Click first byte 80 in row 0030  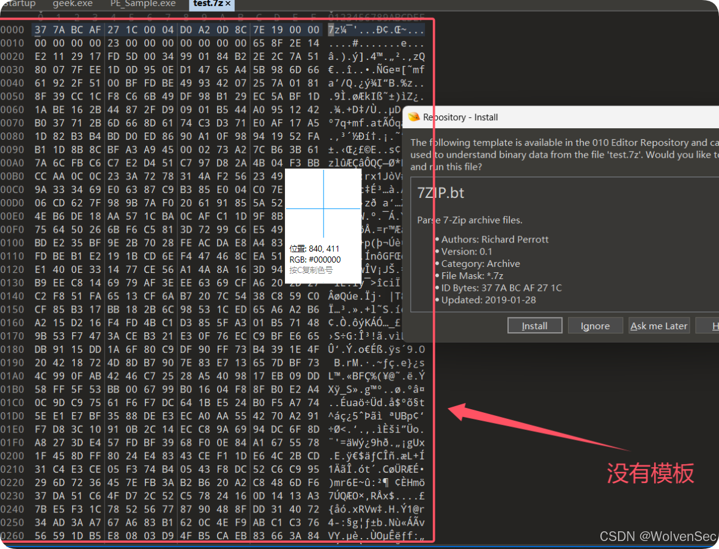click(40, 70)
